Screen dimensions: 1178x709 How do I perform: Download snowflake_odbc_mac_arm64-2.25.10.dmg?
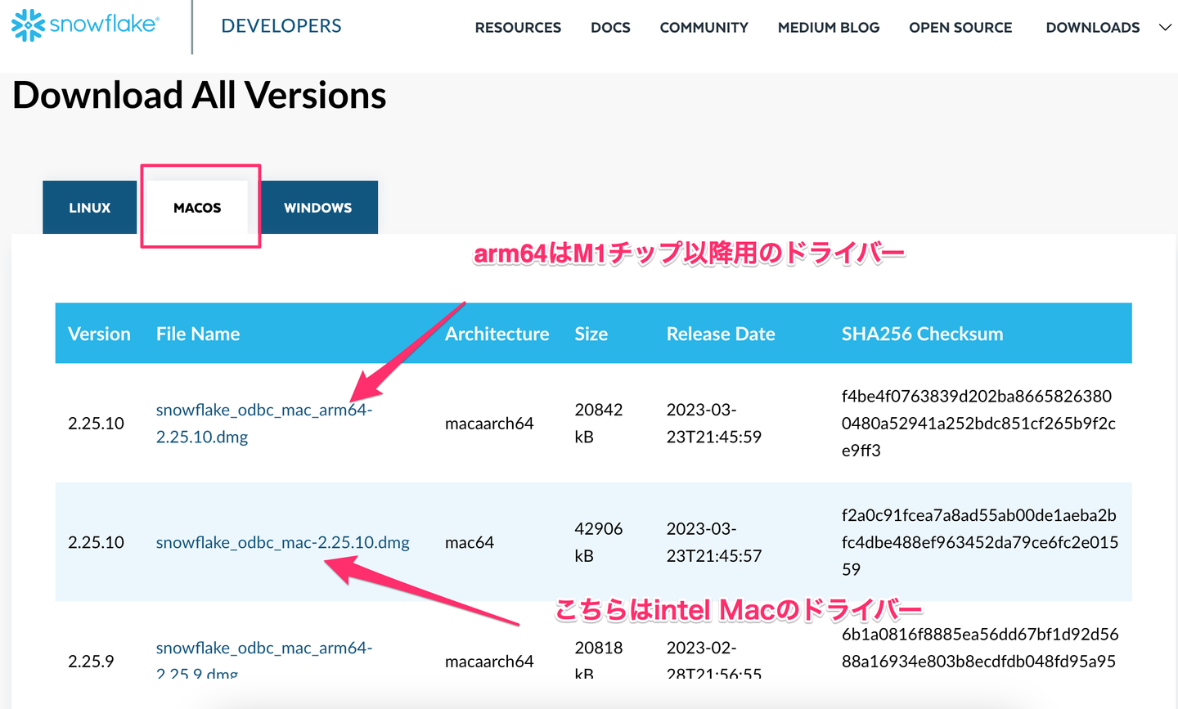[264, 423]
